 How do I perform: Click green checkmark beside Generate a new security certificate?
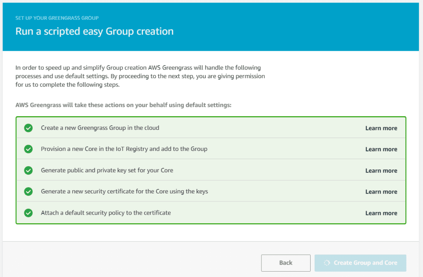29,191
